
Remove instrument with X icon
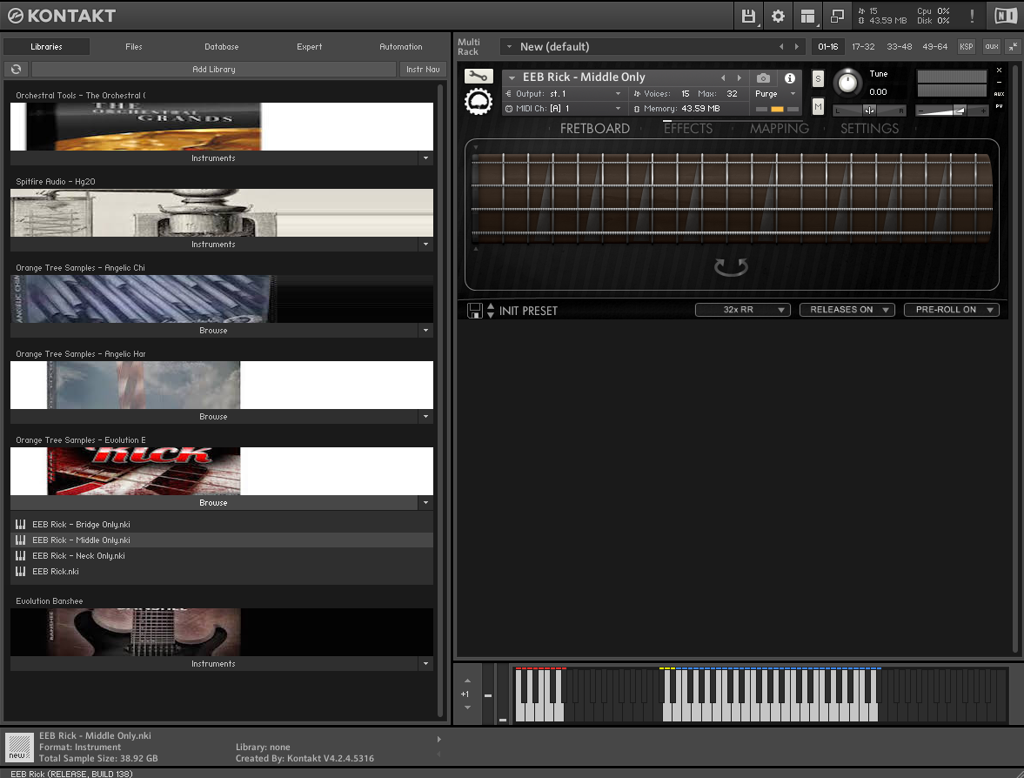tap(999, 70)
